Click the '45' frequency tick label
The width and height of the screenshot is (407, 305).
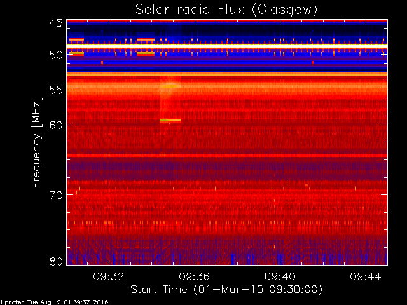pos(56,23)
